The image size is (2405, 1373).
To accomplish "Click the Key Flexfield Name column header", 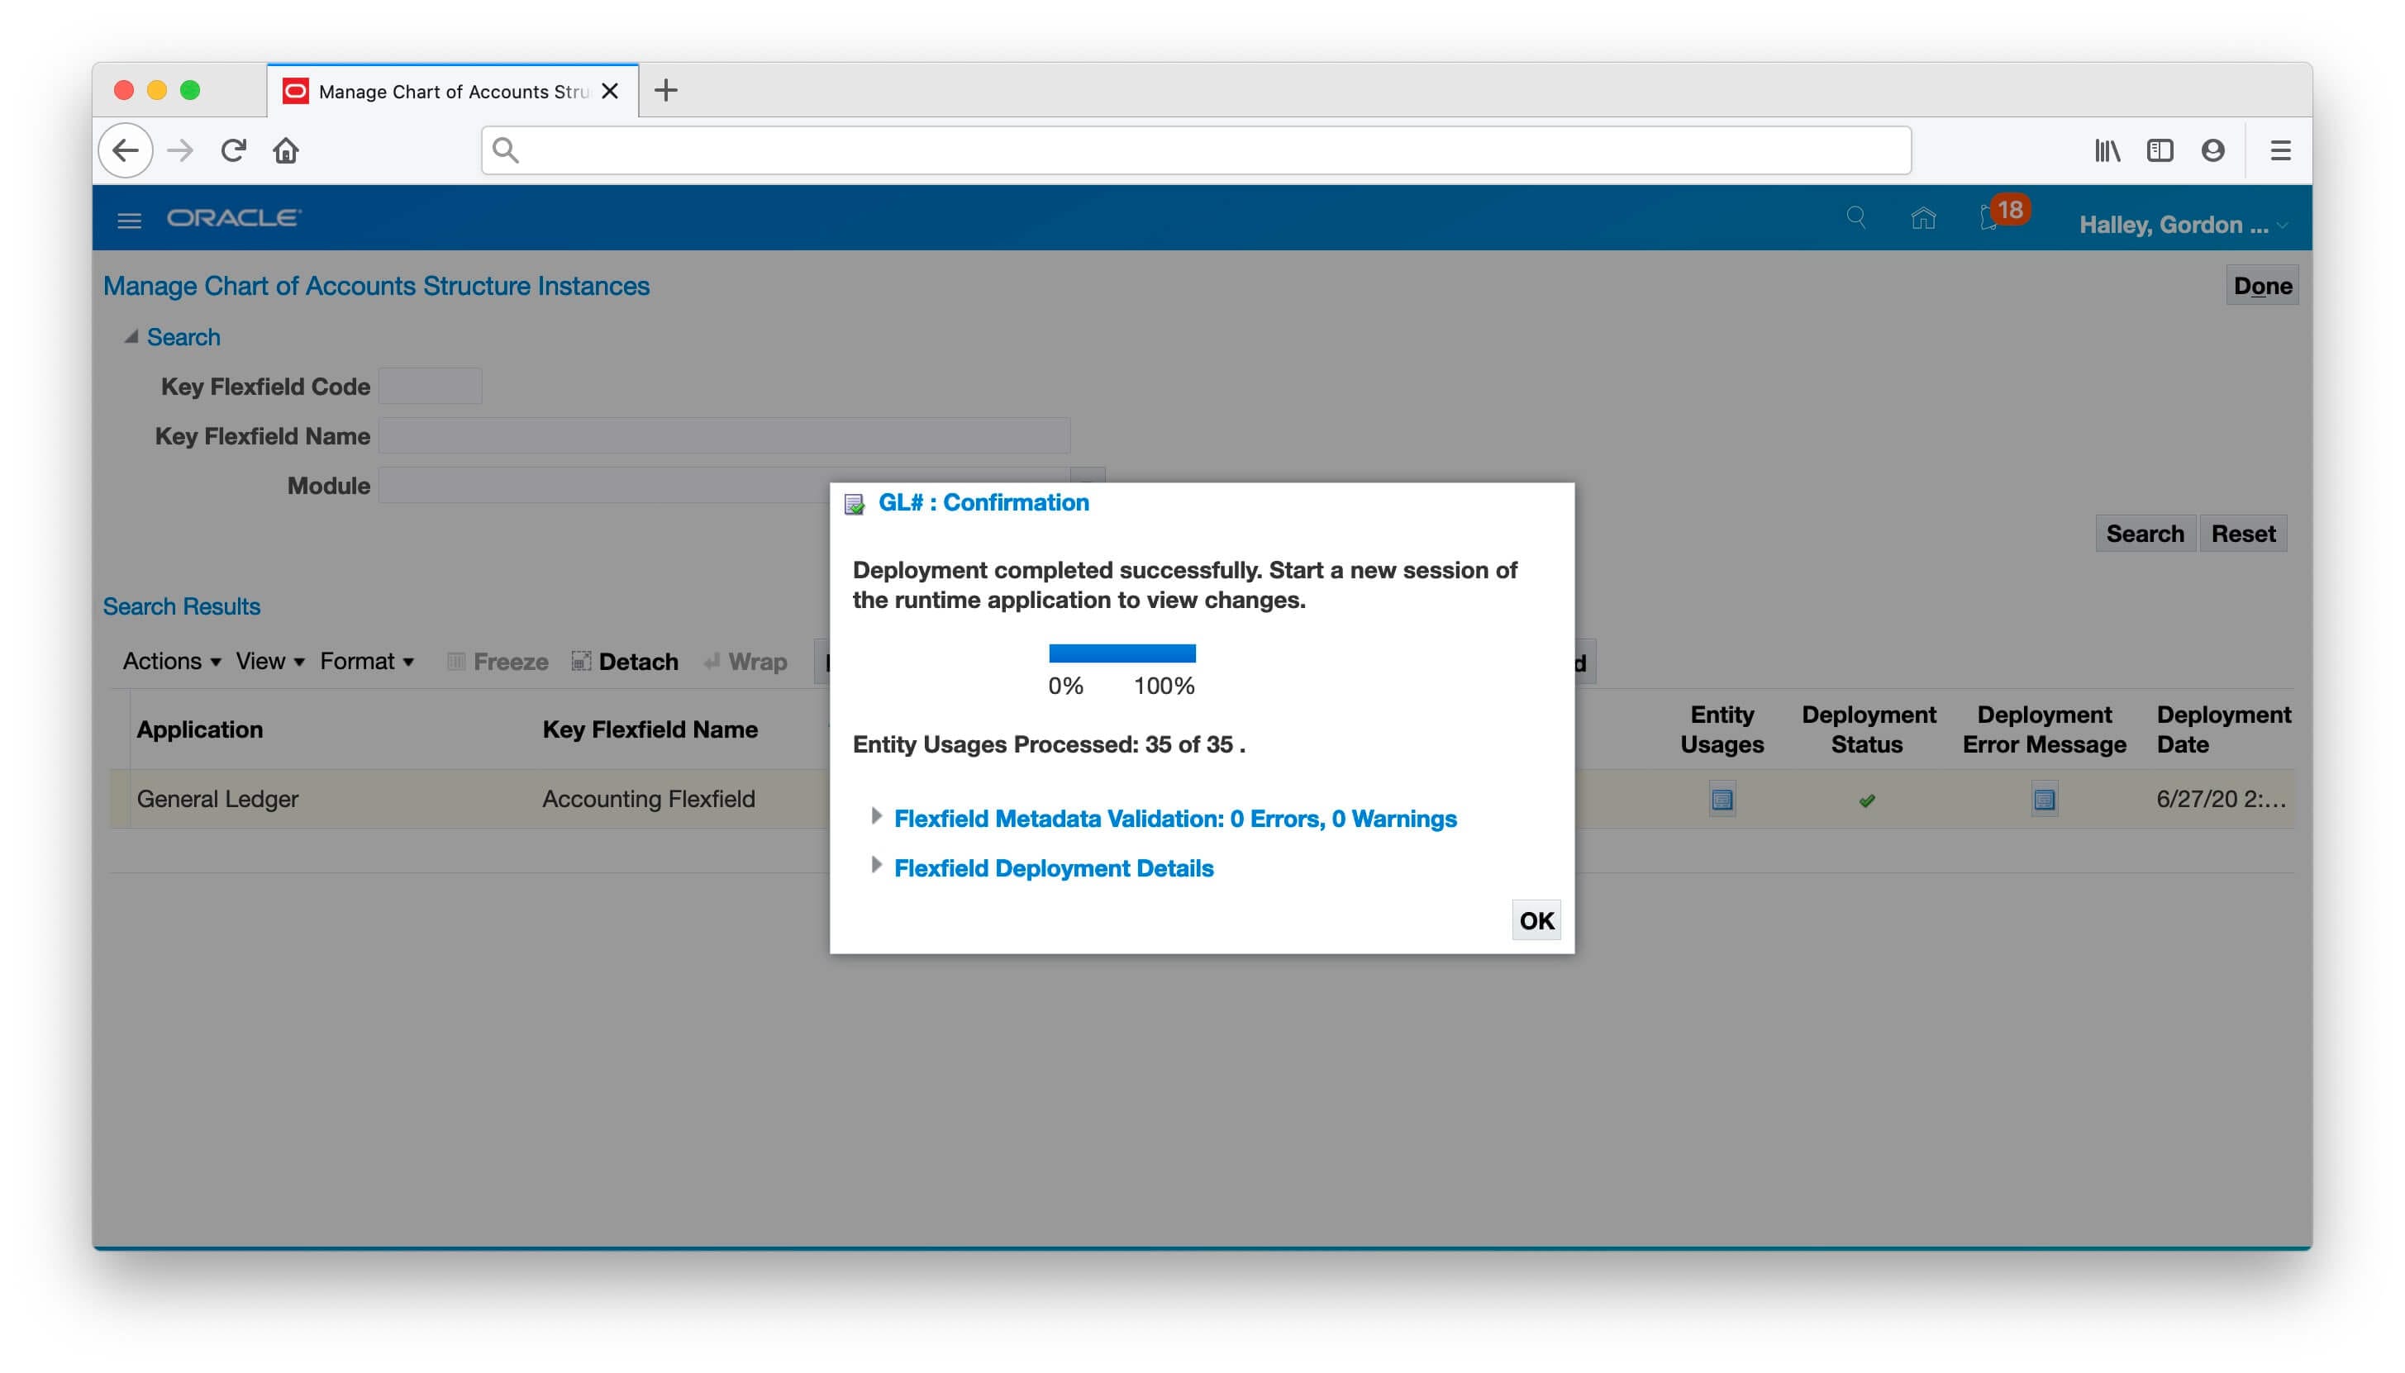I will pyautogui.click(x=650, y=729).
